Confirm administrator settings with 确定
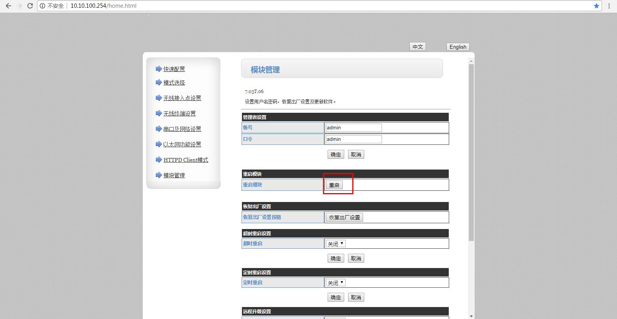617x319 pixels. point(336,154)
